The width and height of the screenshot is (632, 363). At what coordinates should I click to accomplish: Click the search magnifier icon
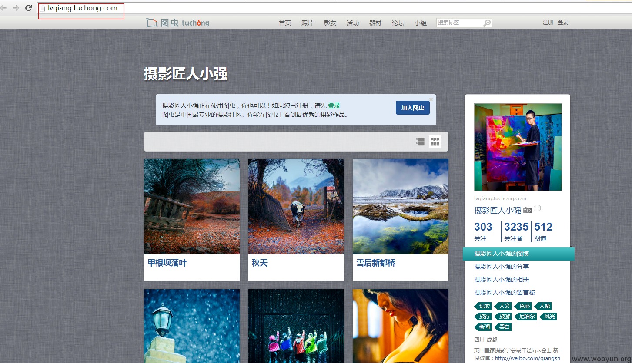pyautogui.click(x=487, y=23)
